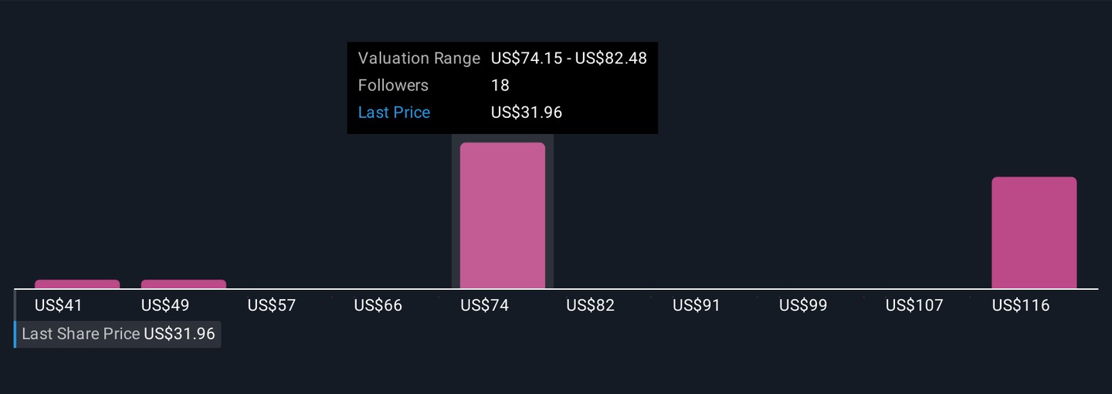Screen dimensions: 1112x394
Task: Select the followers count of 18
Action: [x=500, y=86]
